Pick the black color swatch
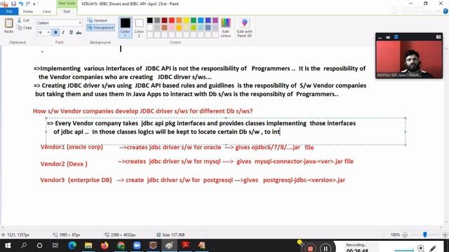Screen dimensions: 449x252 pyautogui.click(x=149, y=20)
